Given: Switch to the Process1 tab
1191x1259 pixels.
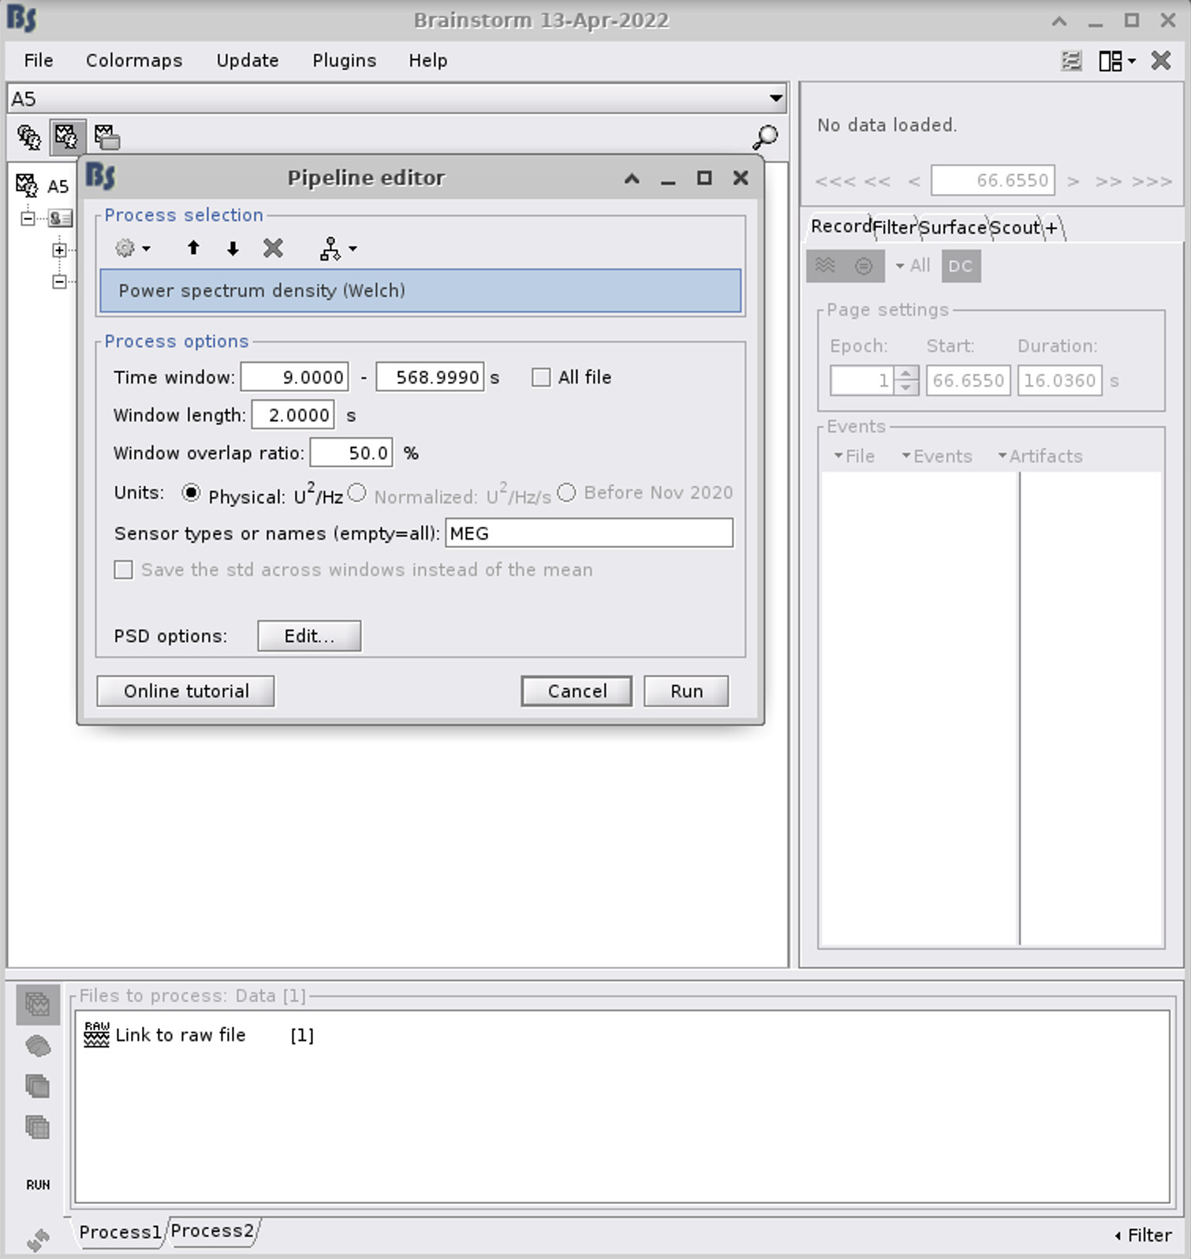Looking at the screenshot, I should (120, 1232).
